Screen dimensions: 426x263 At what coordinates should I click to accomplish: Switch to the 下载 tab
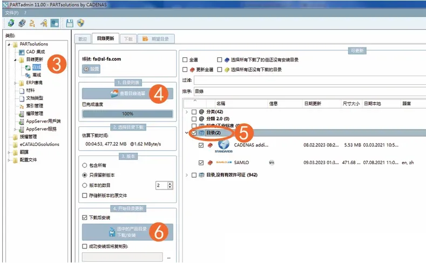click(x=129, y=39)
